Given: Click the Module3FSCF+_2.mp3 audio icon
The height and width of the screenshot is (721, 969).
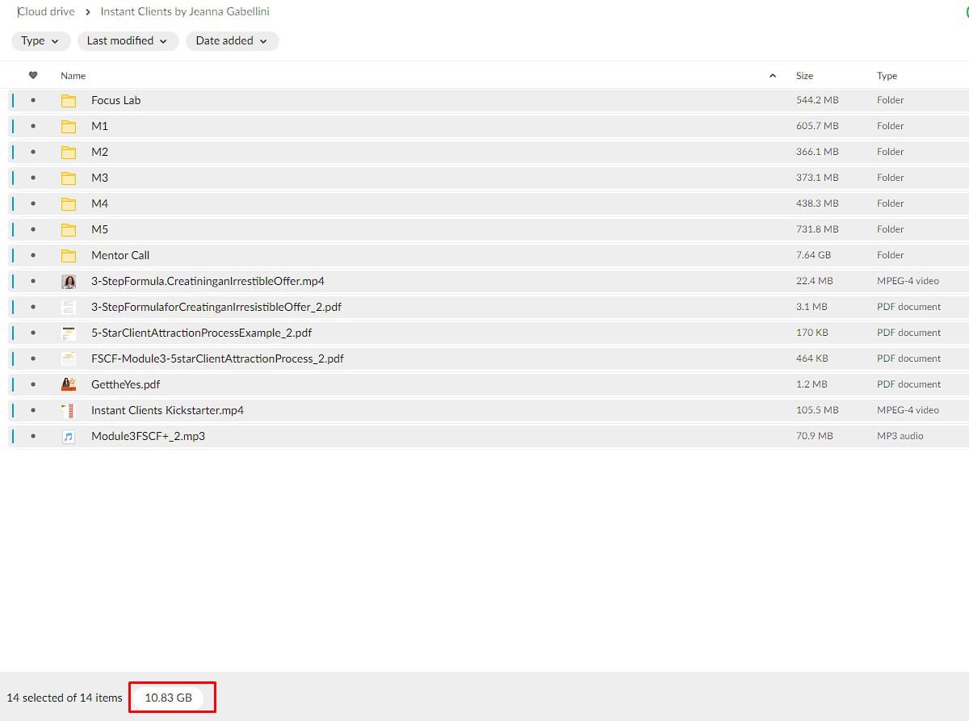Looking at the screenshot, I should tap(69, 436).
